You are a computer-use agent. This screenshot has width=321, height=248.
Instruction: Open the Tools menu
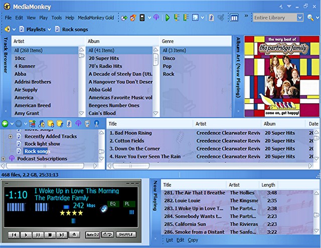tap(57, 18)
